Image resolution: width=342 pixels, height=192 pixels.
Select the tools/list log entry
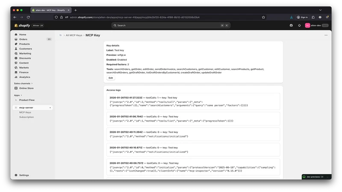click(193, 119)
